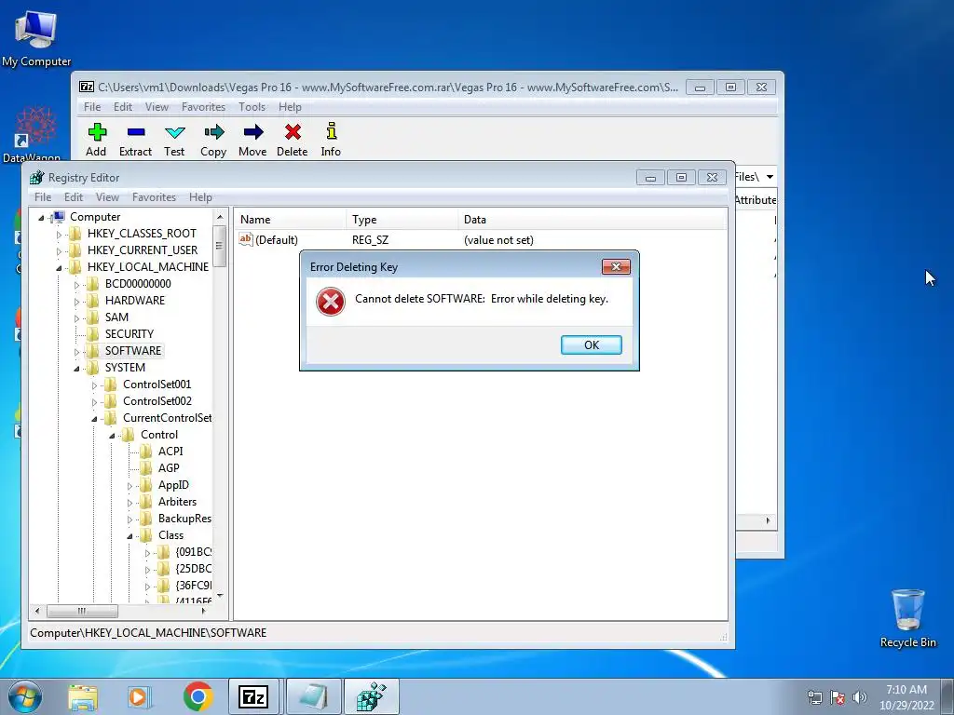Select the Recycle Bin desktop icon
Viewport: 954px width, 715px height.
[x=907, y=618]
